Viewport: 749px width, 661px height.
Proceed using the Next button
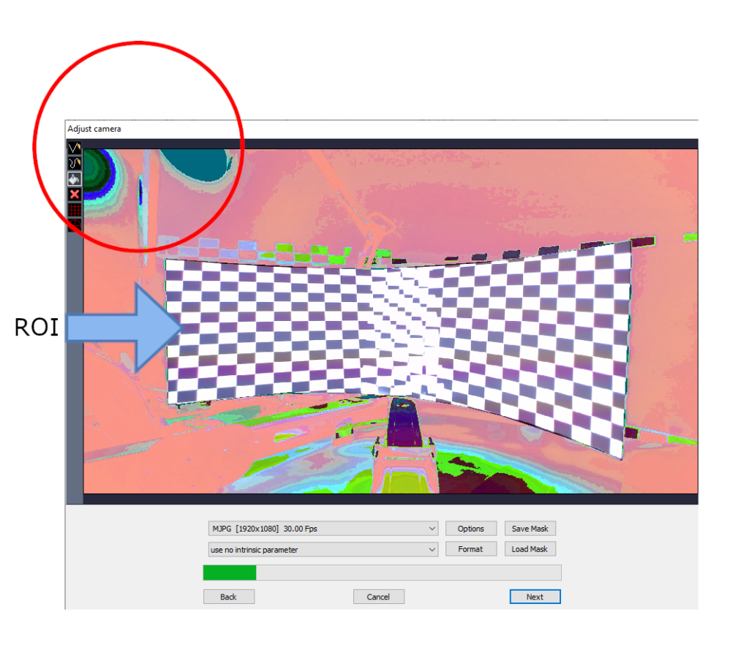(x=535, y=596)
